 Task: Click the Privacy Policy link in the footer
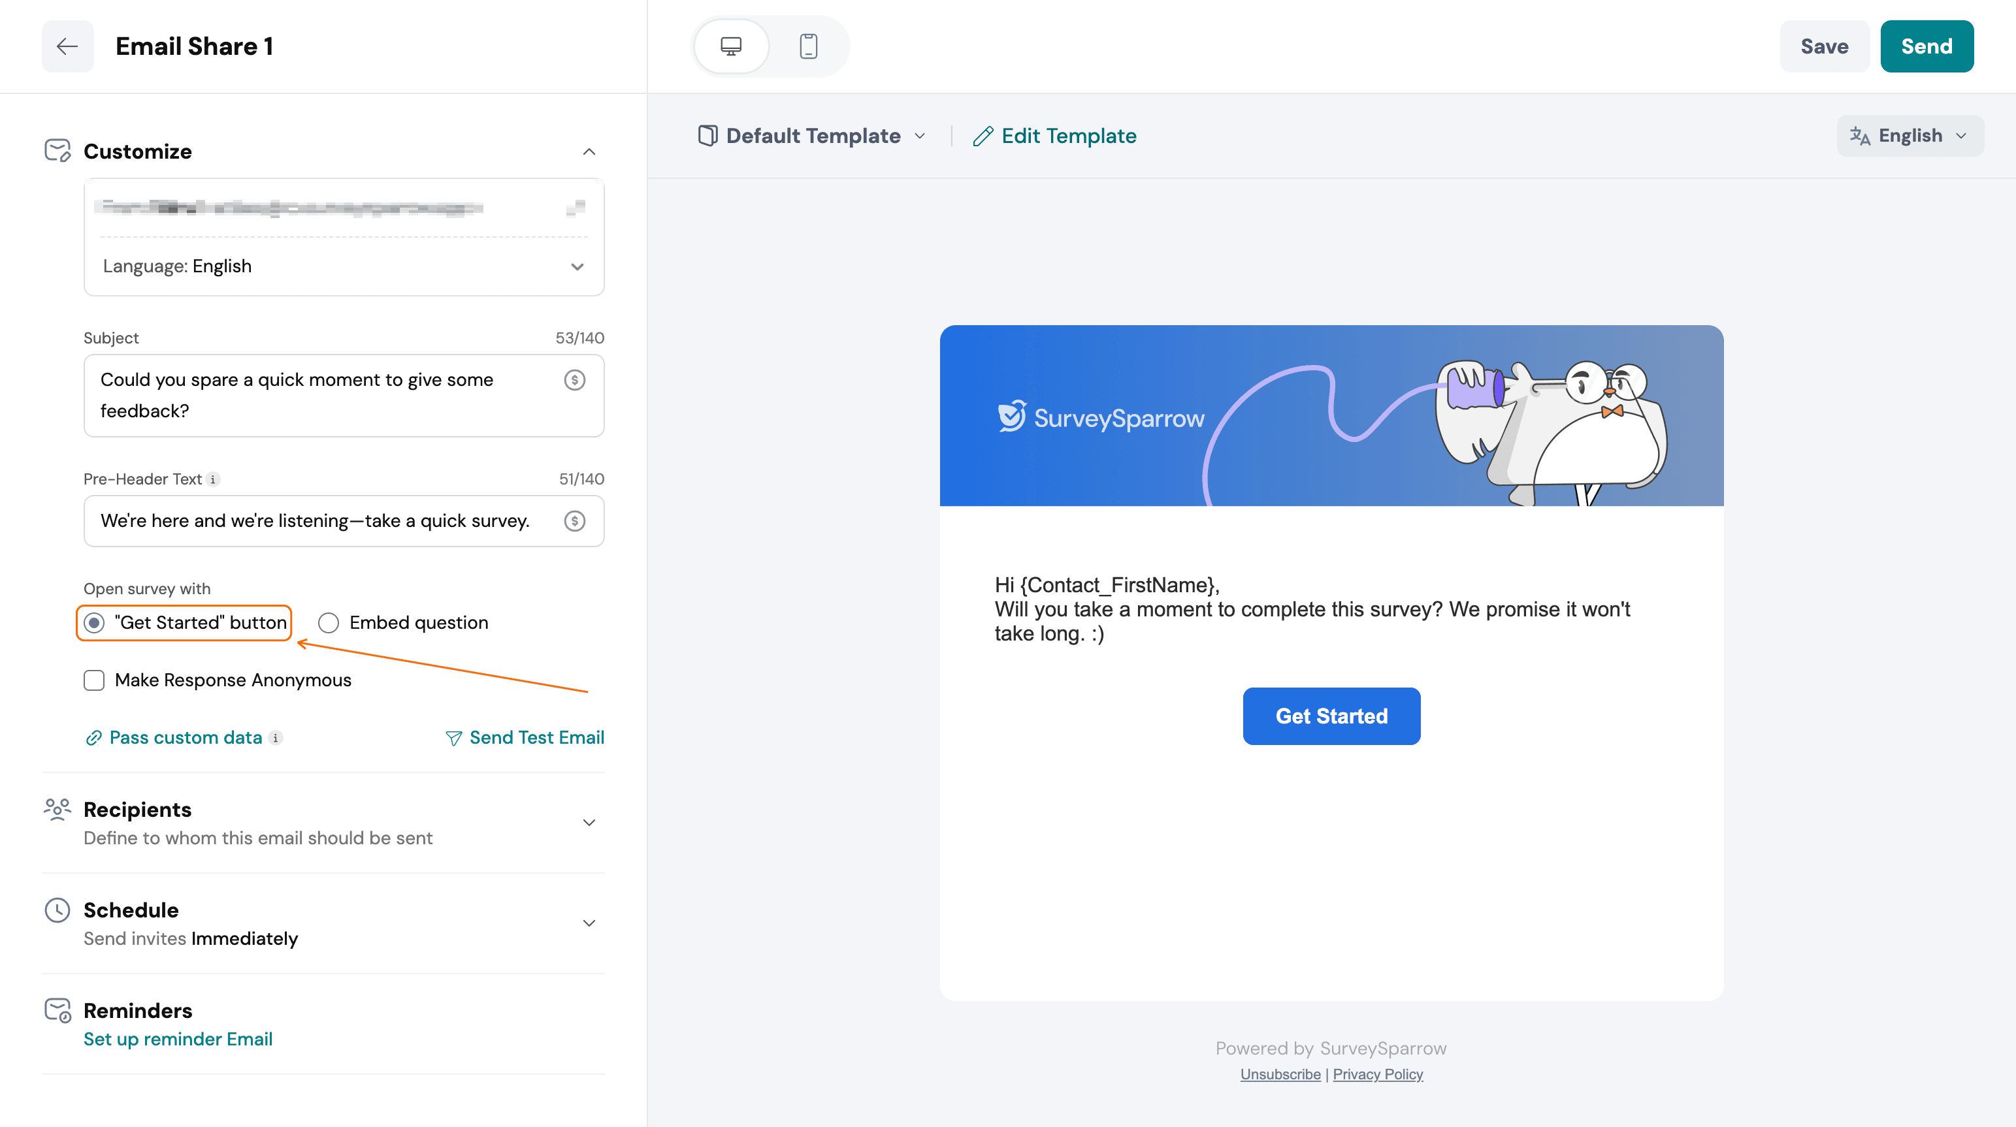click(x=1377, y=1075)
